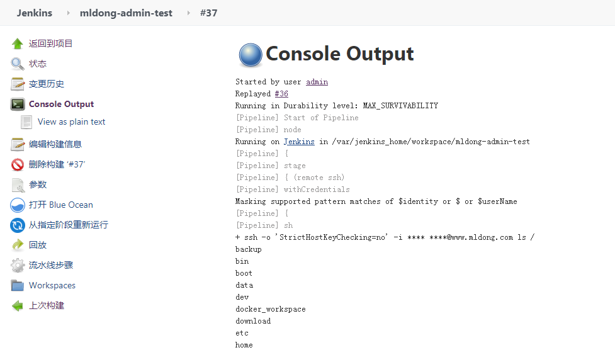Follow the replayed build #36 link

[x=281, y=94]
